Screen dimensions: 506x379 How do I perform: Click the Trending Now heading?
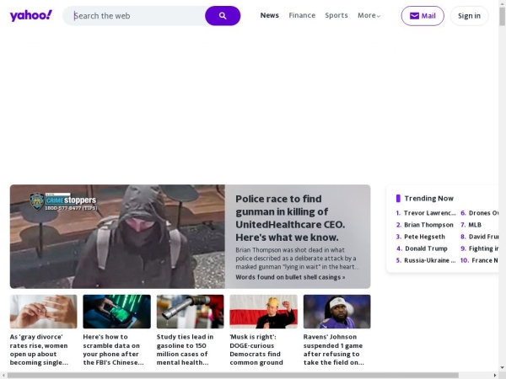coord(429,199)
